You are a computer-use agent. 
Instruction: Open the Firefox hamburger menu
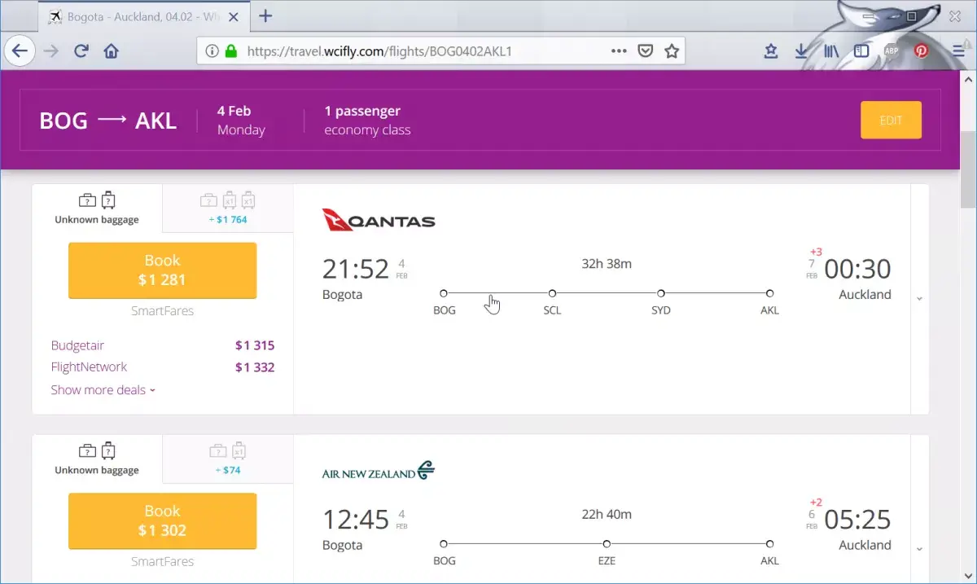click(x=958, y=51)
